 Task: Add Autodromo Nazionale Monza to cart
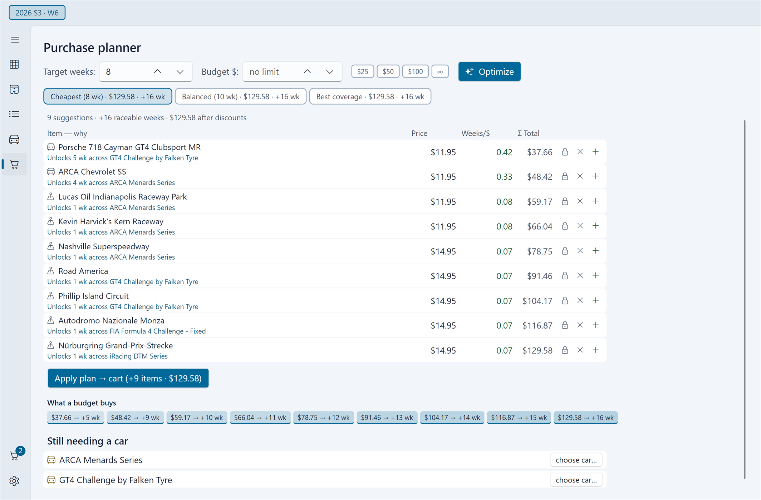[x=595, y=325]
